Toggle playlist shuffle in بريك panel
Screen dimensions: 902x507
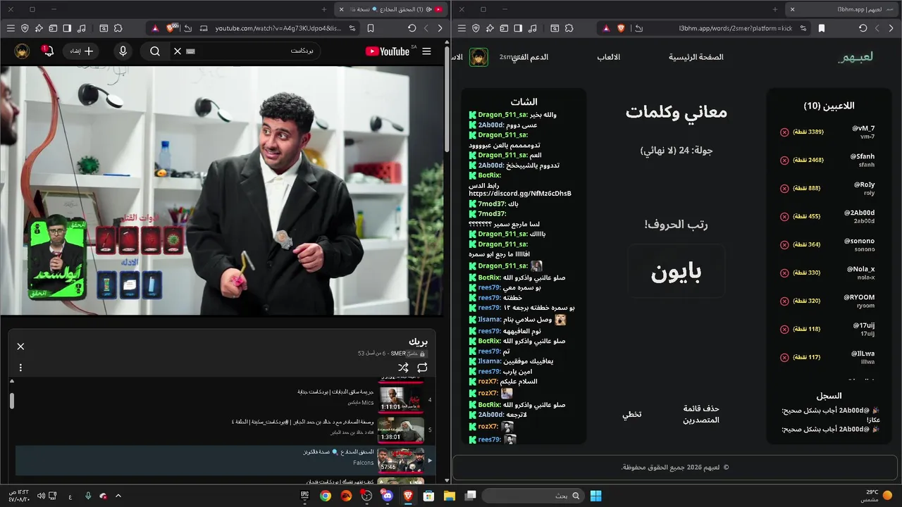403,368
